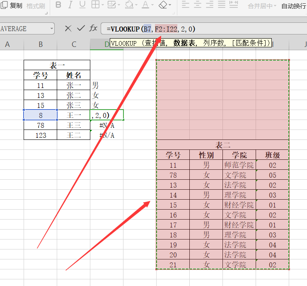This screenshot has height=286, width=307.
Task: Align text right
Action: pyautogui.click(x=210, y=5)
